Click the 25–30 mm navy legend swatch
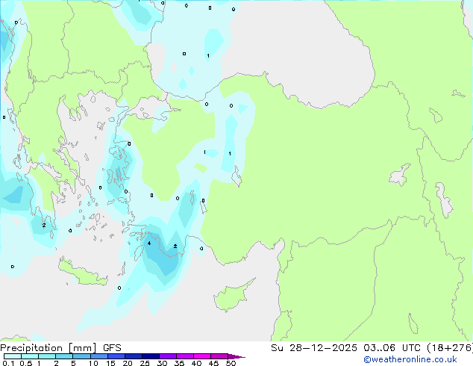Screen dimensions: 473x366 tap(151, 356)
